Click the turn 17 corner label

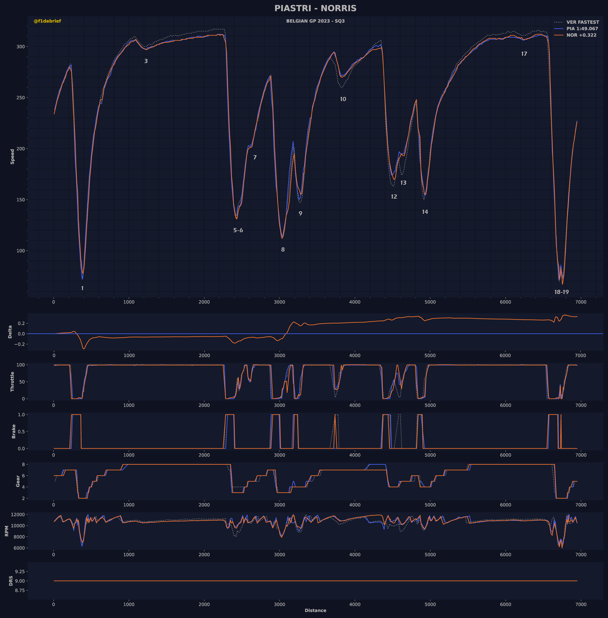click(524, 54)
